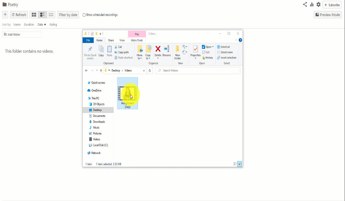The height and width of the screenshot is (201, 345).
Task: Sort by Date dropdown arrow
Action: [x=45, y=25]
